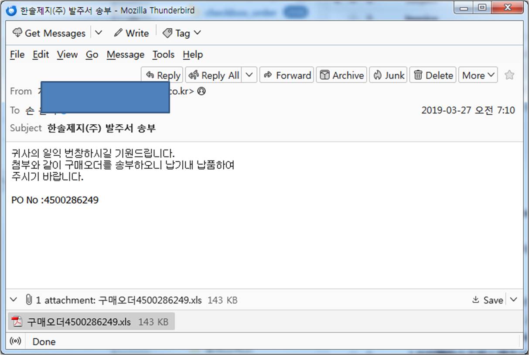The width and height of the screenshot is (529, 355).
Task: Open the Tools menu
Action: (164, 55)
